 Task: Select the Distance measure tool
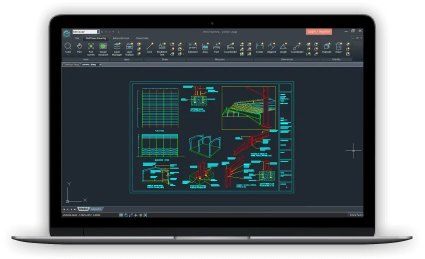192,48
